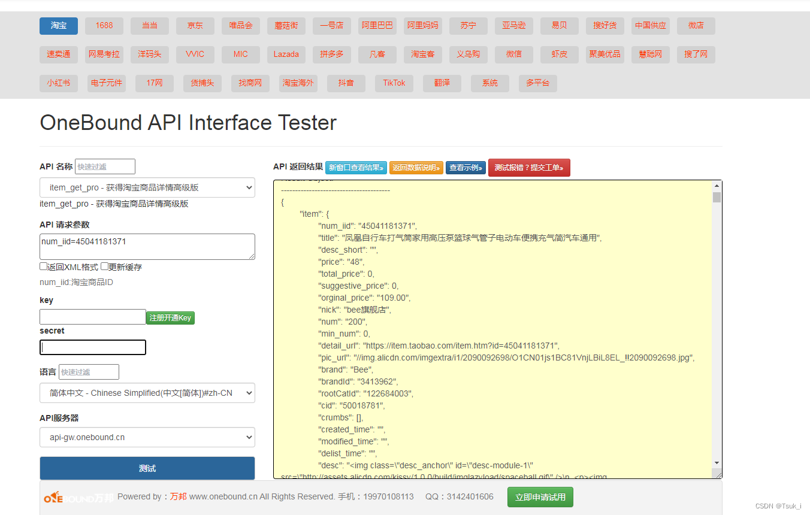Open the 阿里巴巴 tab
Viewport: 810px width, 515px height.
[377, 26]
